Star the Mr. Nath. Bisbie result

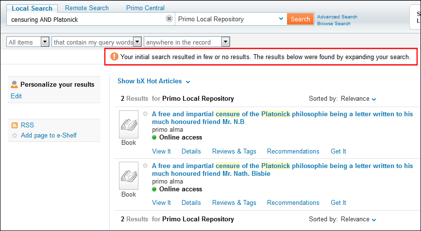coord(145,166)
